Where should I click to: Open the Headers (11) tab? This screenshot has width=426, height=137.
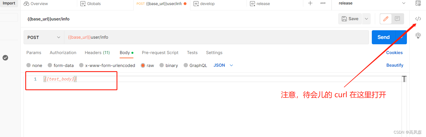click(97, 53)
